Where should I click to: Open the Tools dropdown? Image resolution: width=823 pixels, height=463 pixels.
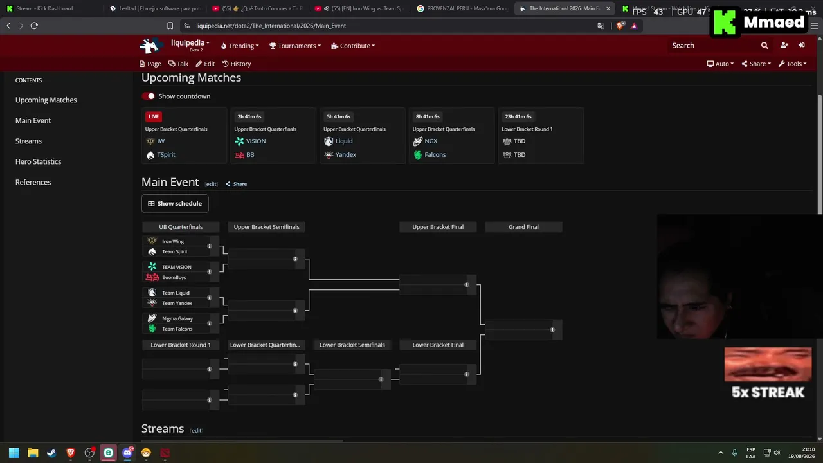tap(793, 64)
